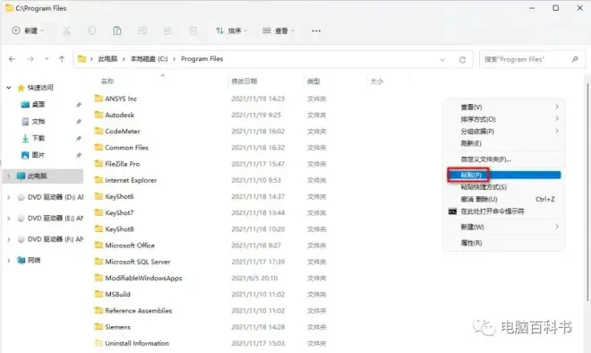591x353 pixels.
Task: Expand the address bar history dropdown
Action: pyautogui.click(x=442, y=60)
